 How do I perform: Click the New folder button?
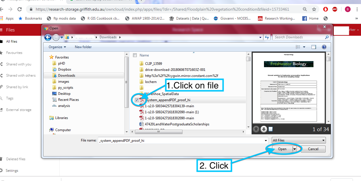[83, 47]
